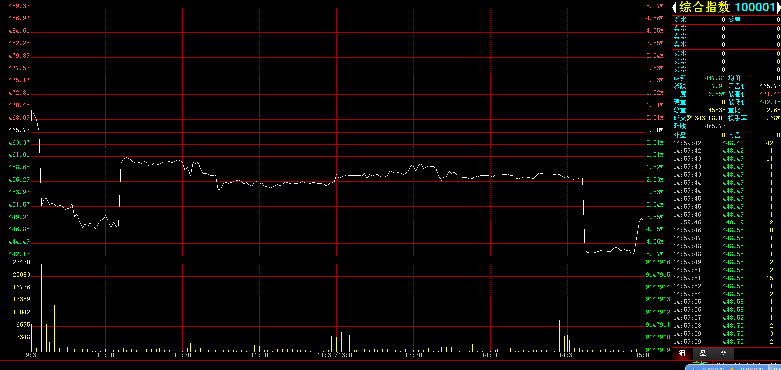Screen dimensions: 781x370
Task: Click the 买③ order row label
Action: click(x=680, y=69)
